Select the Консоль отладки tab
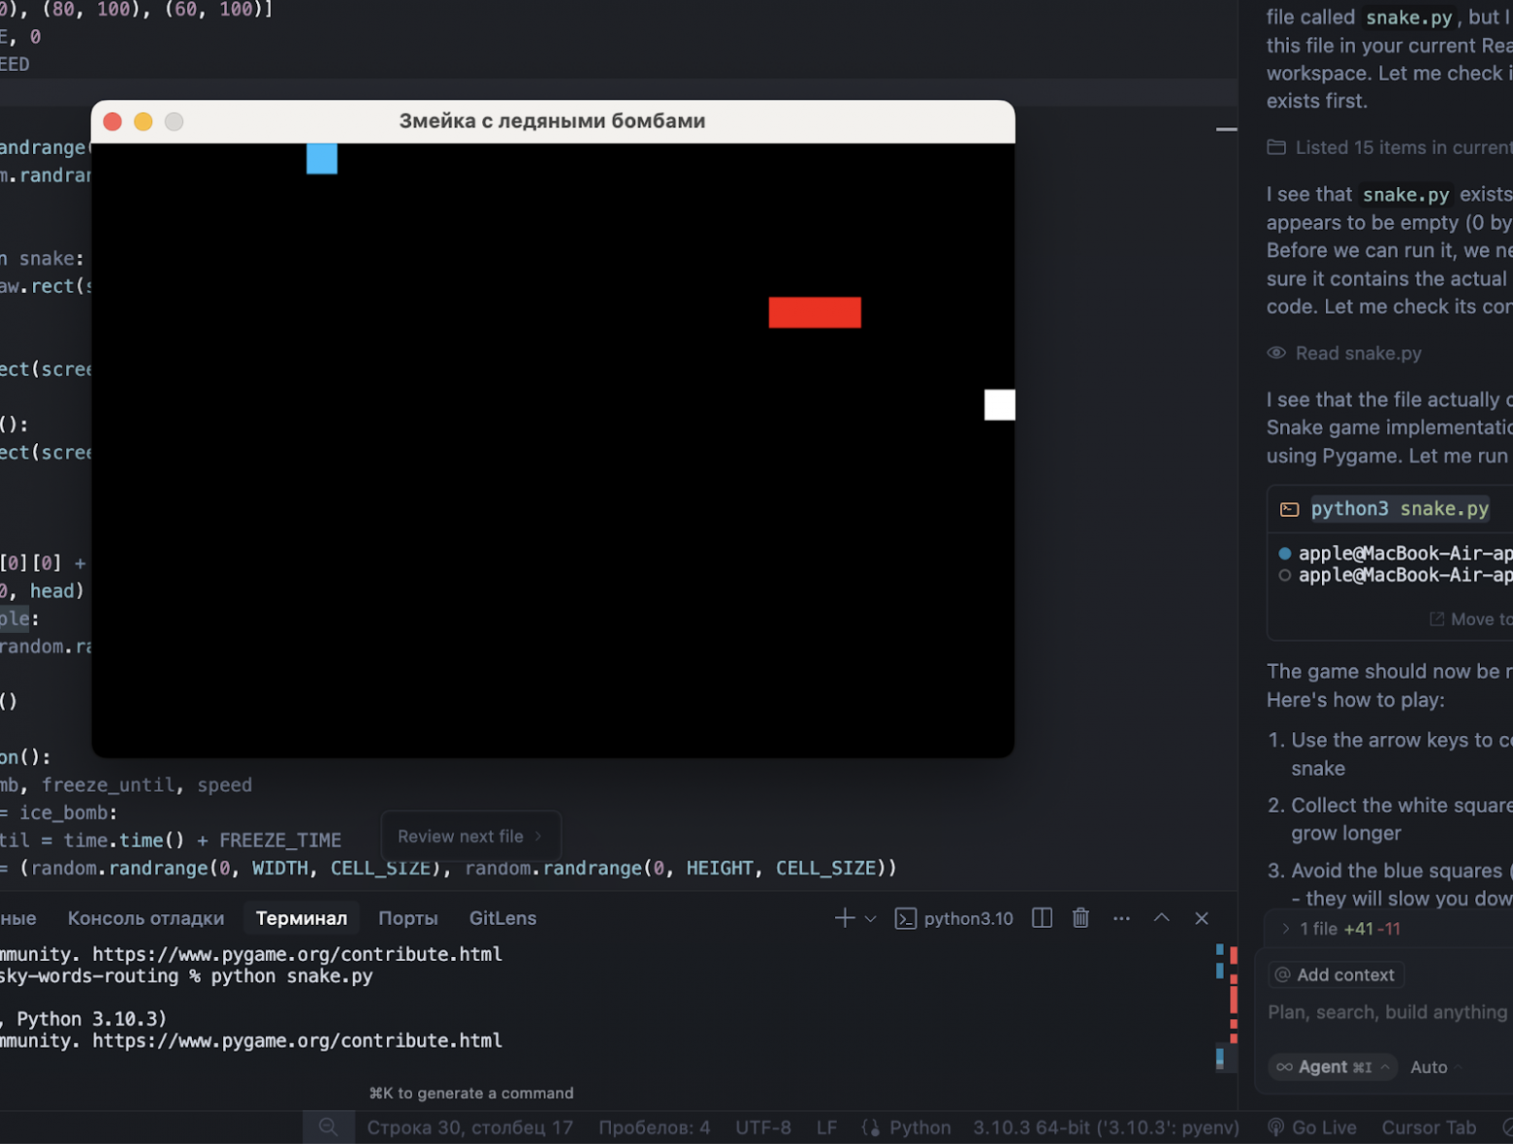Viewport: 1513px width, 1144px height. coord(145,918)
